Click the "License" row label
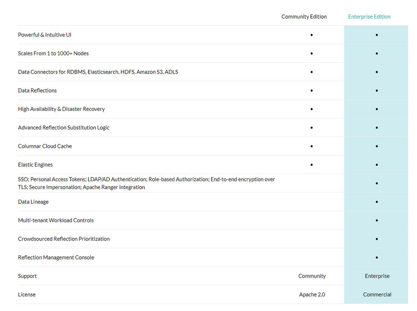The height and width of the screenshot is (311, 417). [27, 294]
